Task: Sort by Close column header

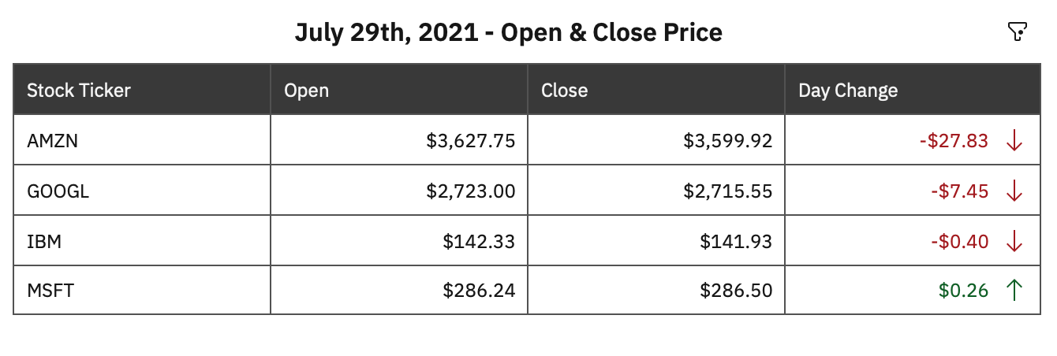Action: tap(564, 90)
